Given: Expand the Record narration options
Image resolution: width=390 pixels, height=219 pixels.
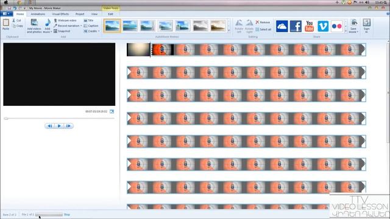Looking at the screenshot, I should [x=81, y=26].
